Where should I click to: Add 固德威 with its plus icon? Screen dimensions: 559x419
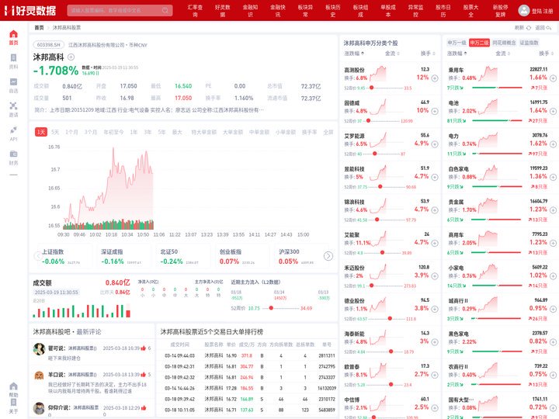click(435, 111)
